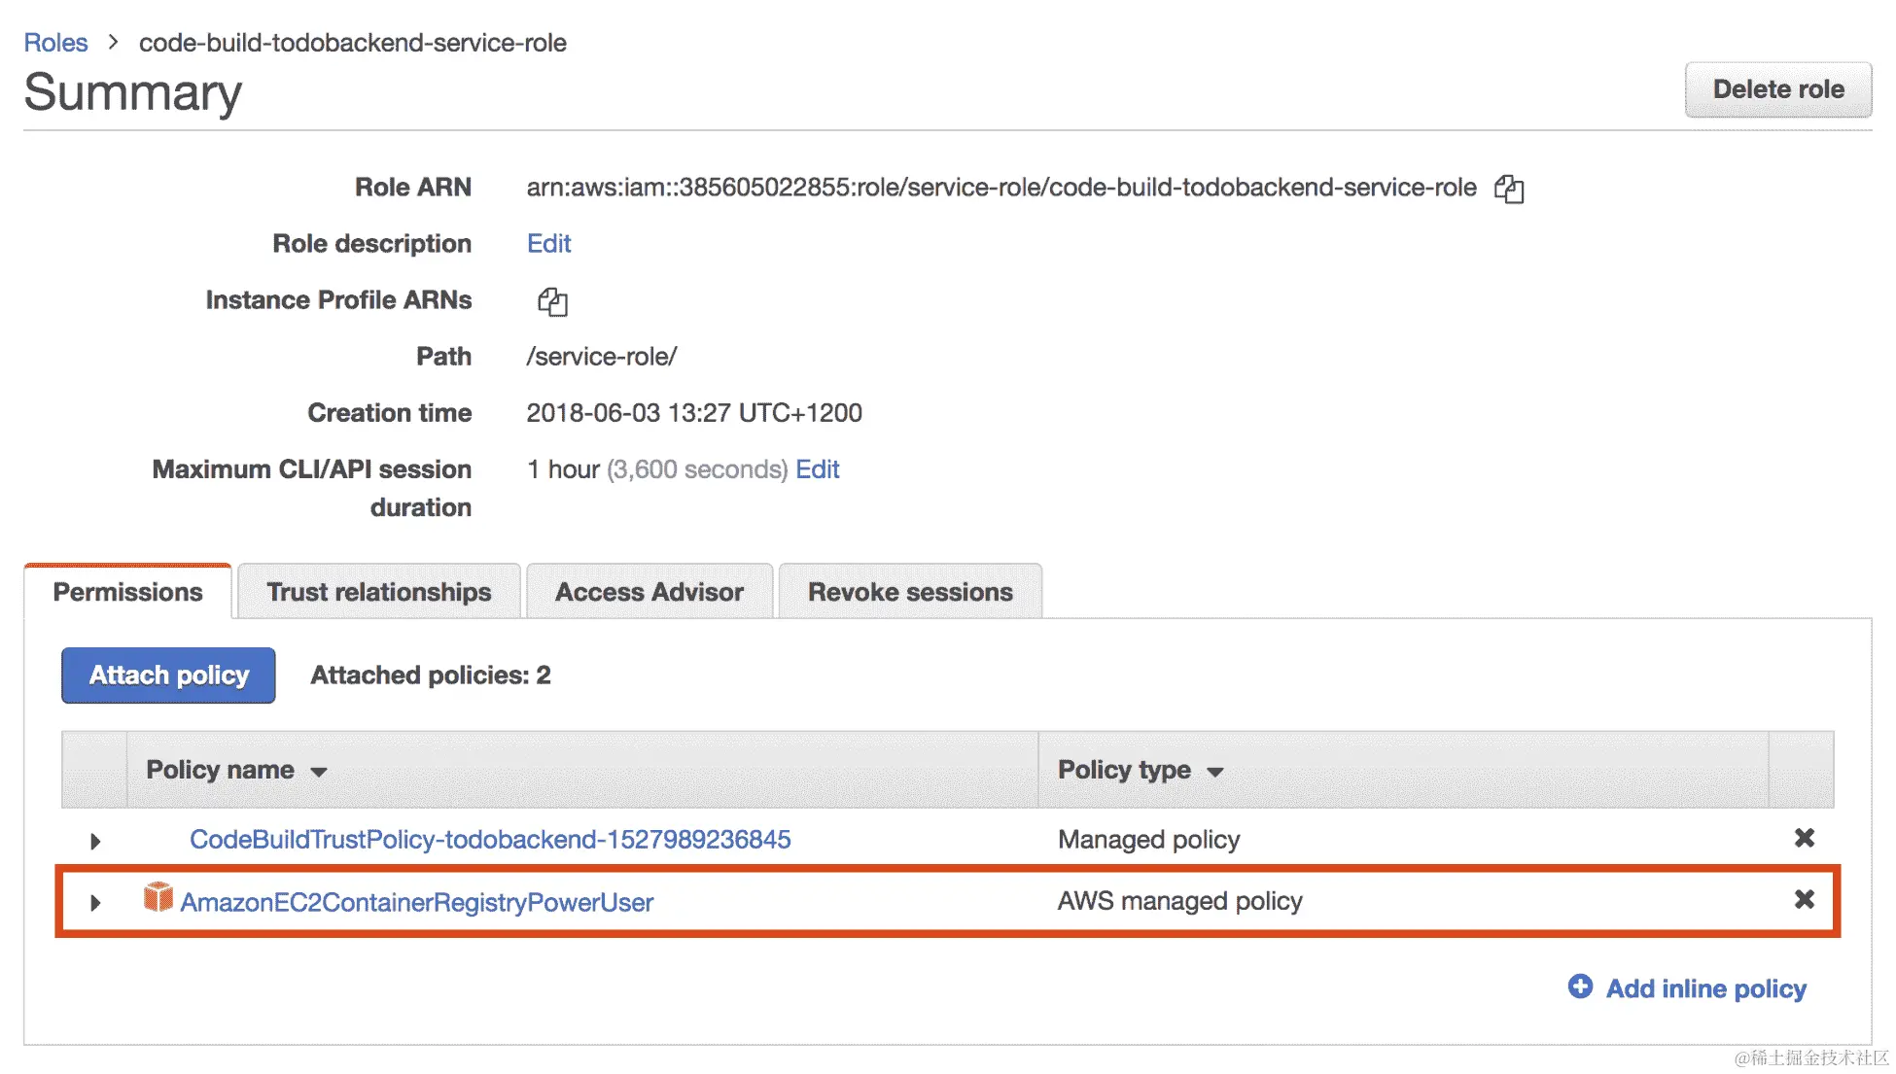Copy the Role ARN to clipboard

[x=1508, y=189]
